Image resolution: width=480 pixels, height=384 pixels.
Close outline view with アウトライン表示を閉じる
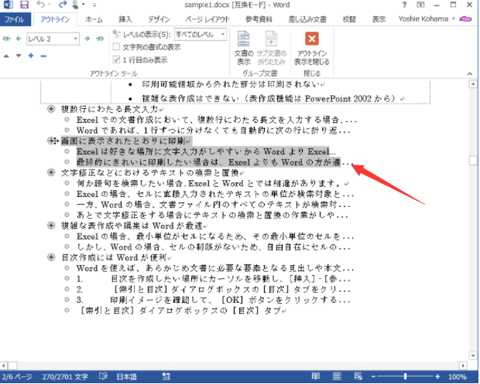tap(312, 48)
